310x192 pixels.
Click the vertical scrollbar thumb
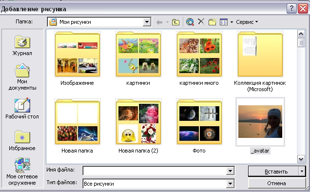tap(301, 43)
